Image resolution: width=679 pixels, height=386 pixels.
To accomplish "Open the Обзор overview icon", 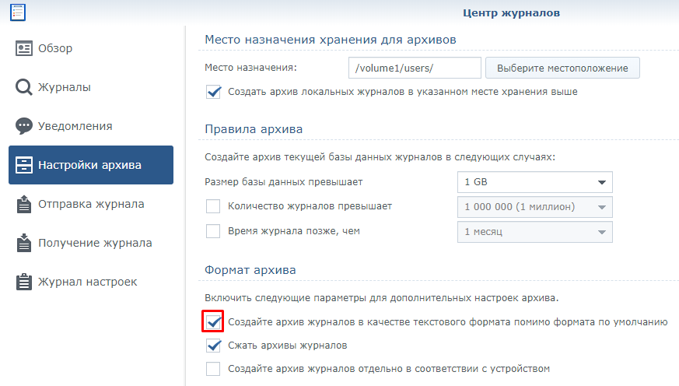I will pyautogui.click(x=24, y=48).
